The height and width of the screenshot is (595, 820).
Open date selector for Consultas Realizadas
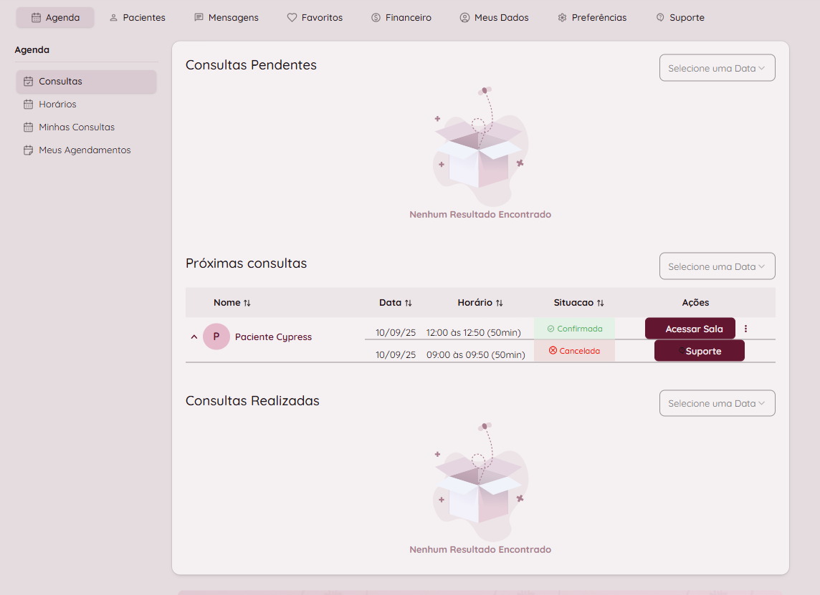[x=717, y=403]
